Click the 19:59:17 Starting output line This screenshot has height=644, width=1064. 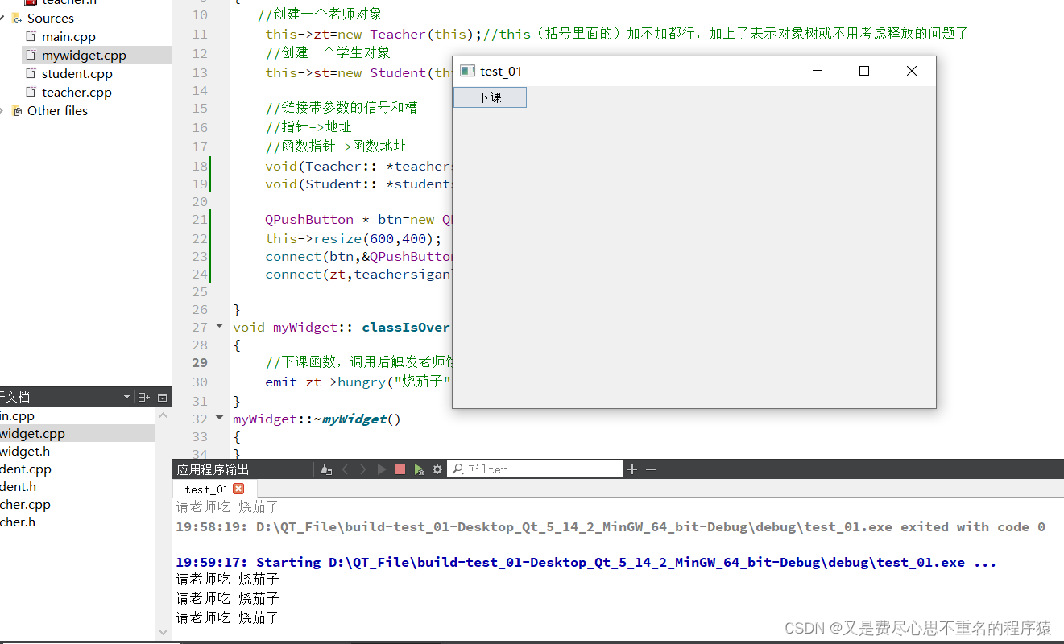(586, 562)
